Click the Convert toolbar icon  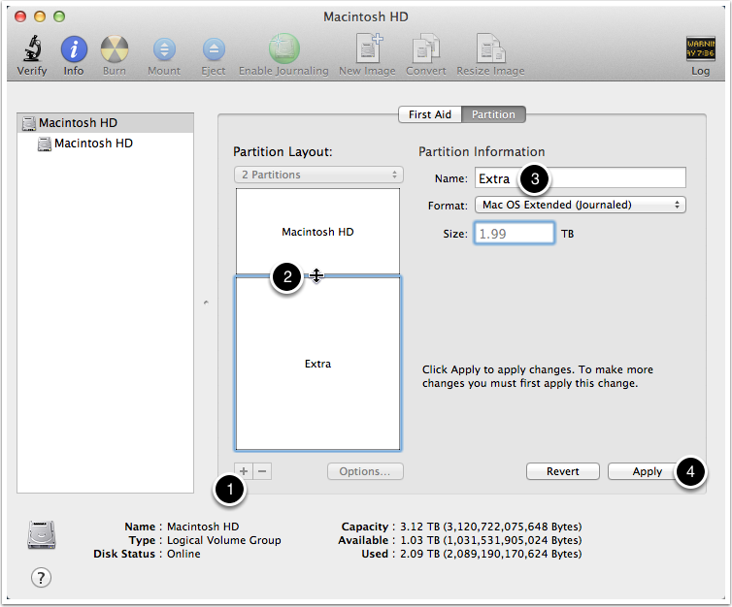tap(426, 48)
